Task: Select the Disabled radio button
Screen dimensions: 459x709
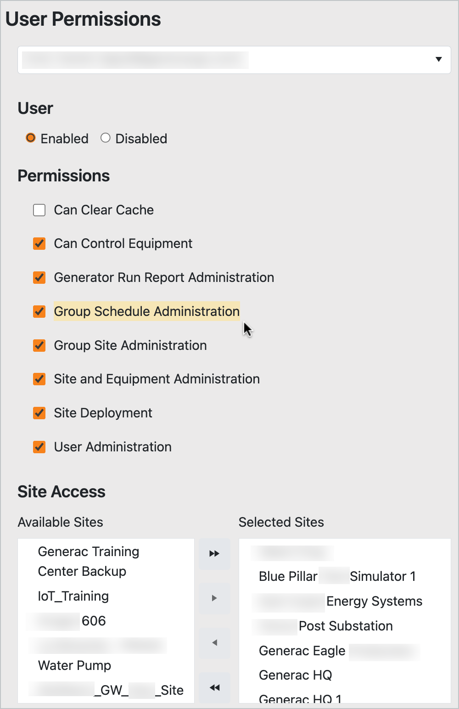Action: (106, 138)
